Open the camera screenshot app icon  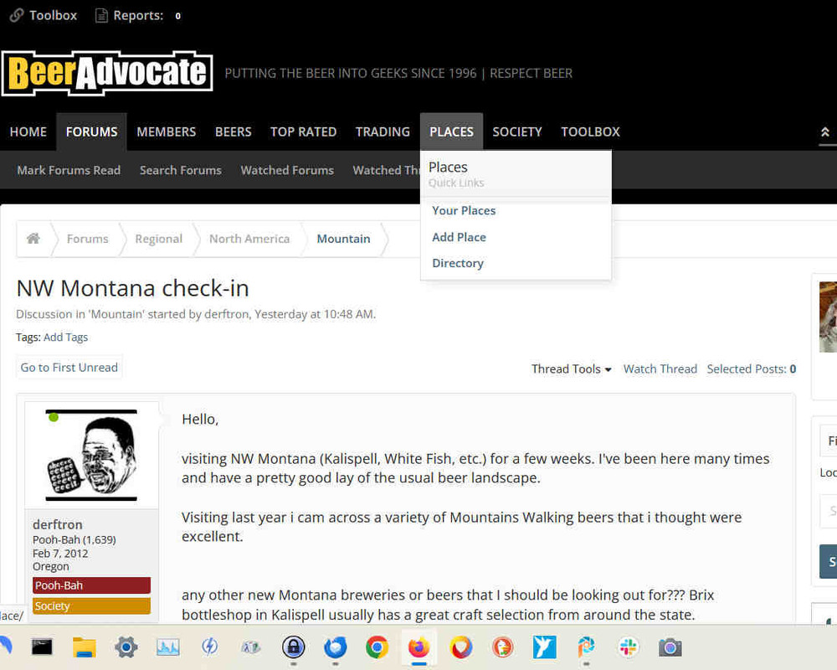[x=670, y=647]
